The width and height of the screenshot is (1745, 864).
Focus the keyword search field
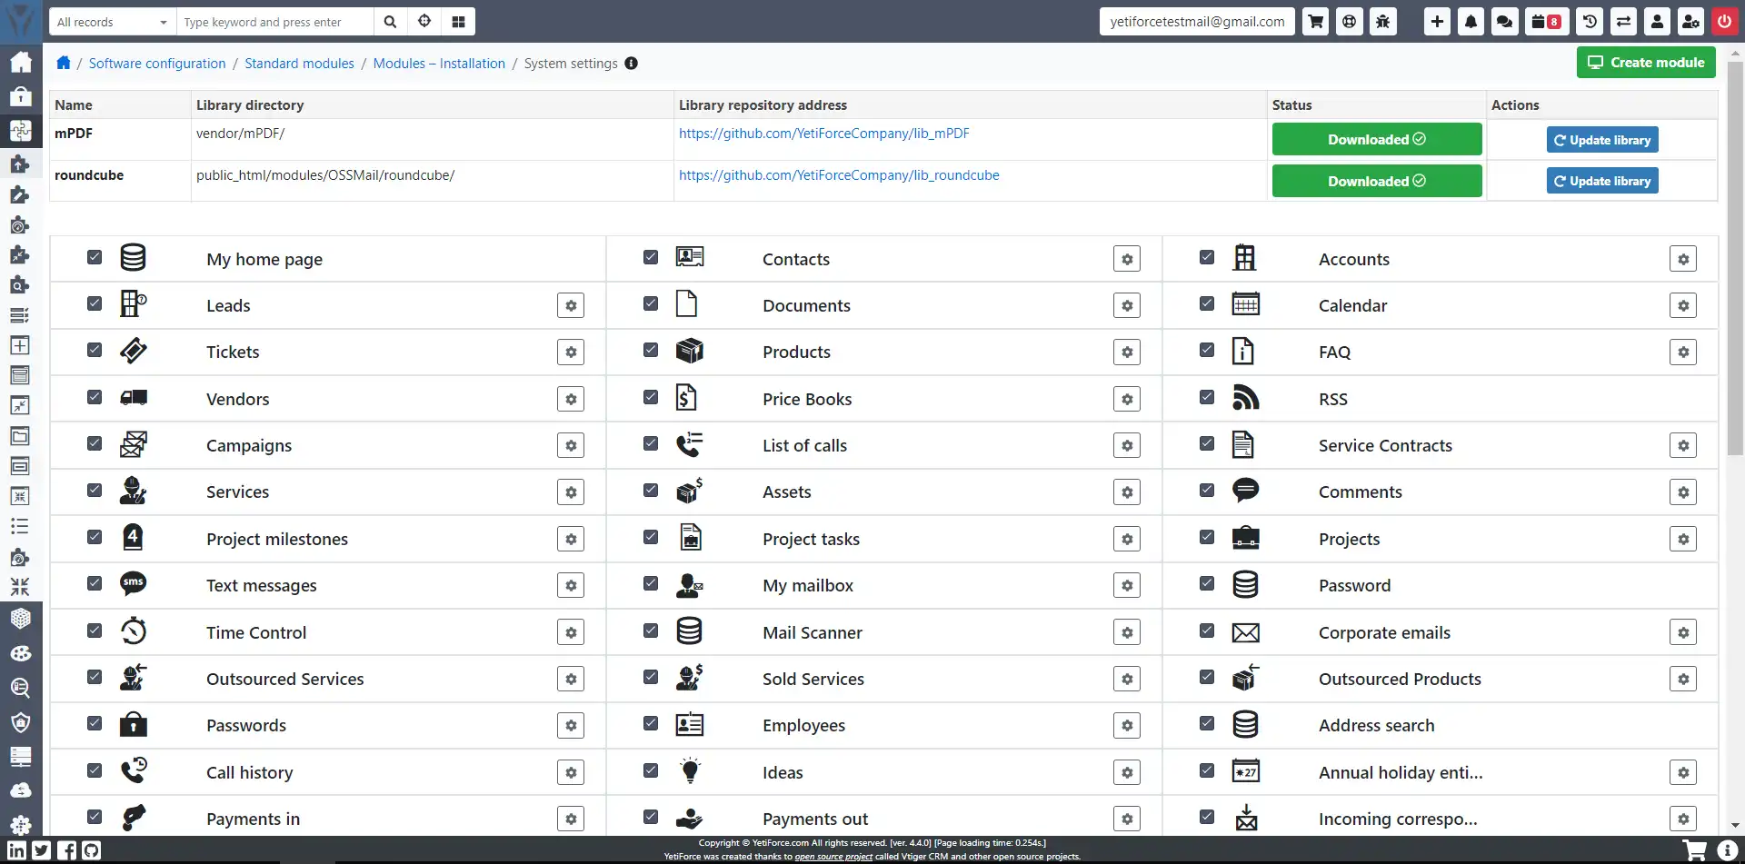pos(274,22)
